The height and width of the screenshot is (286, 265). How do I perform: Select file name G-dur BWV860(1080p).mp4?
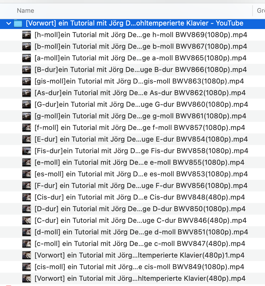click(x=141, y=104)
